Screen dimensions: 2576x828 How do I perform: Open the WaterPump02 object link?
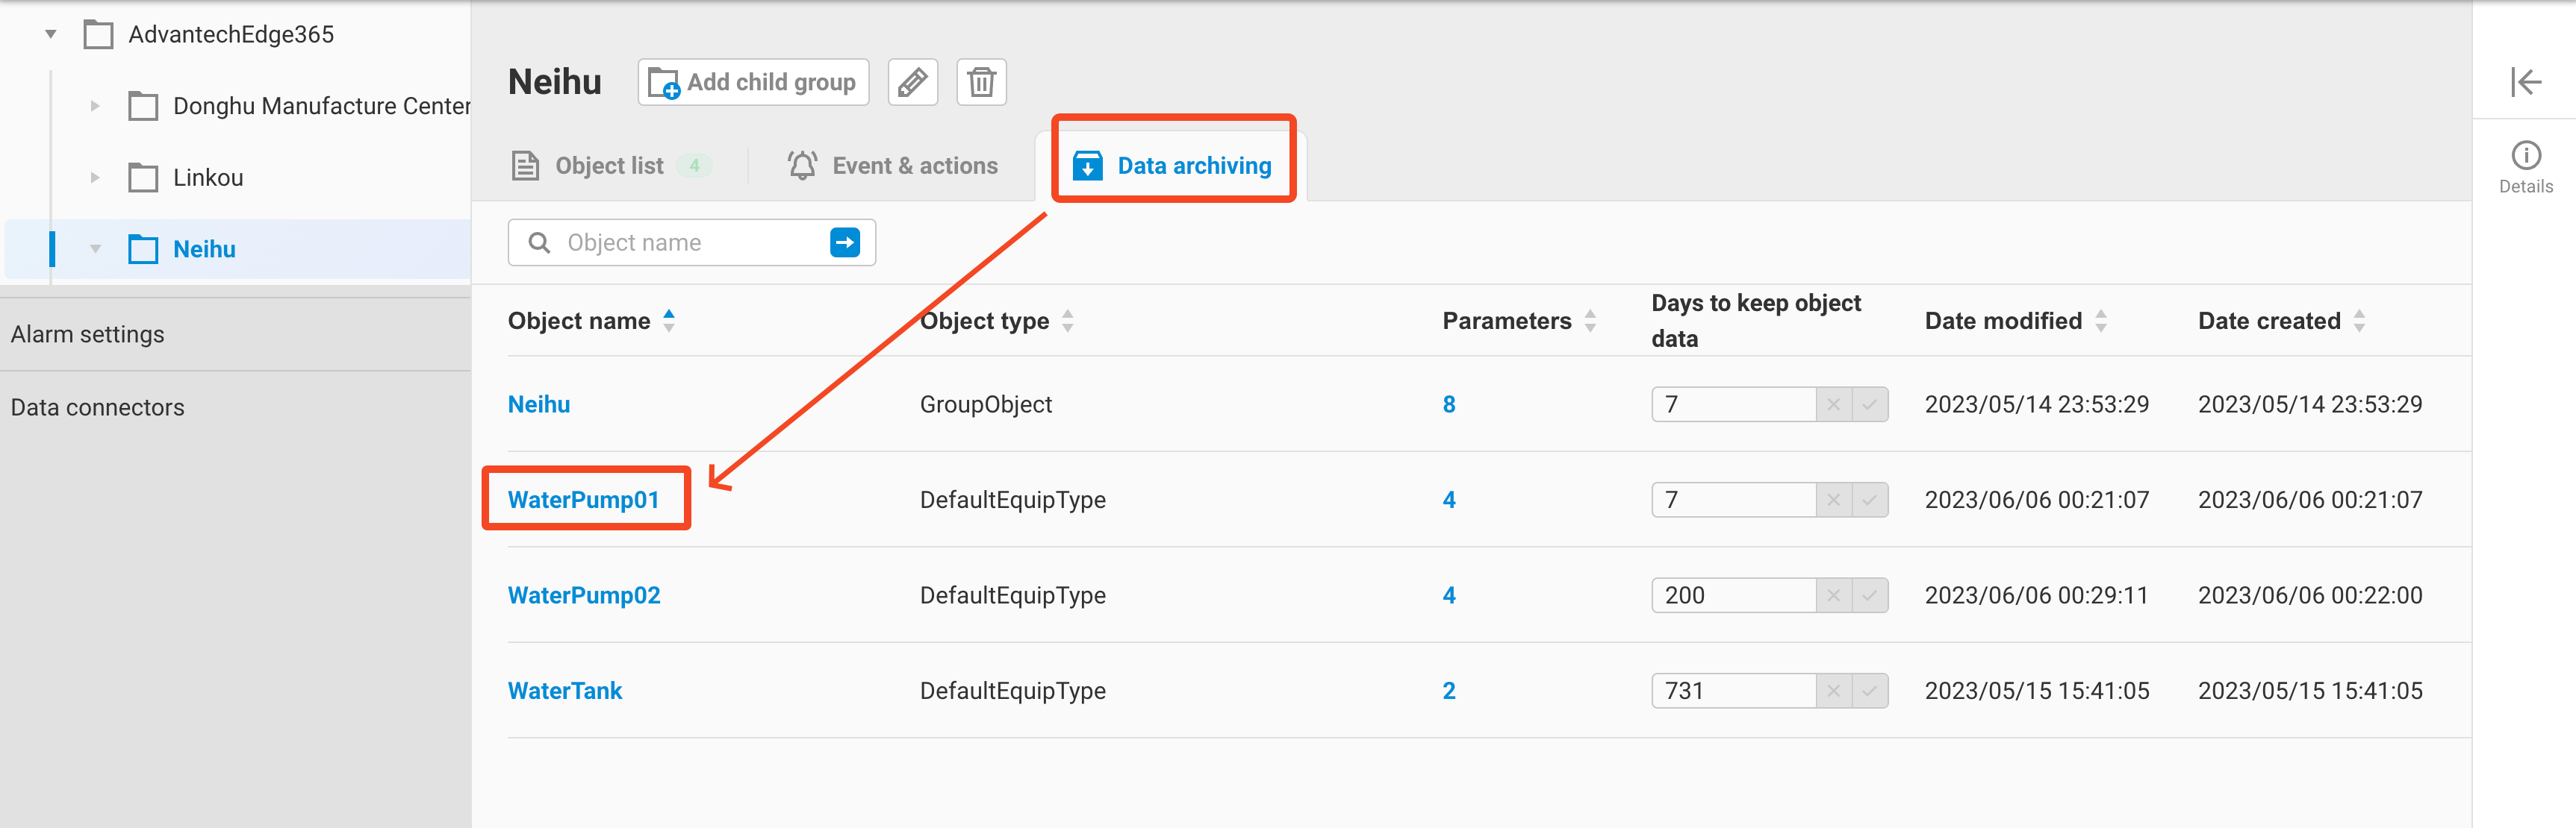[584, 595]
